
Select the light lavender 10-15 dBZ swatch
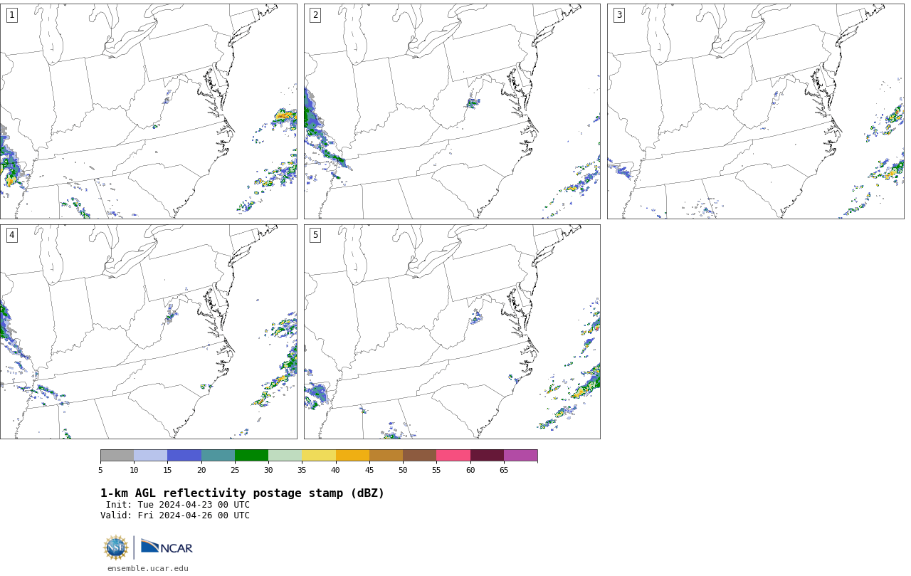(x=150, y=456)
